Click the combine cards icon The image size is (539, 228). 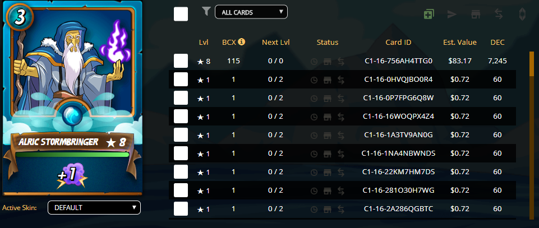coord(429,14)
